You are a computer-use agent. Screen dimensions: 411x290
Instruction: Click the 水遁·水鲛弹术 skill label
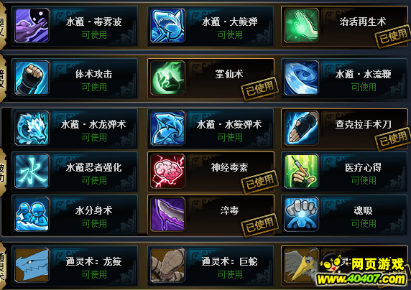coord(229,124)
